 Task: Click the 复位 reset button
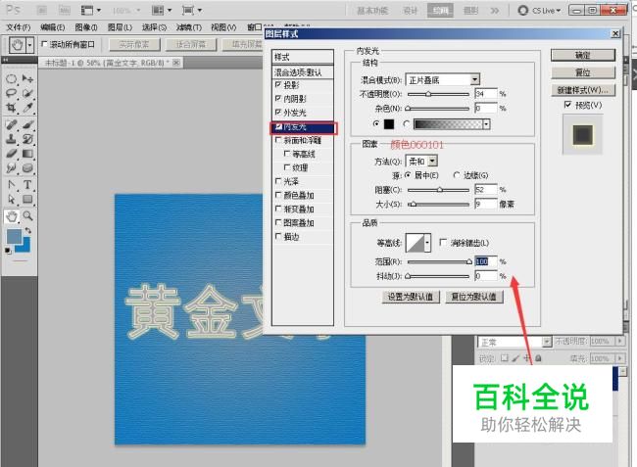(x=583, y=72)
